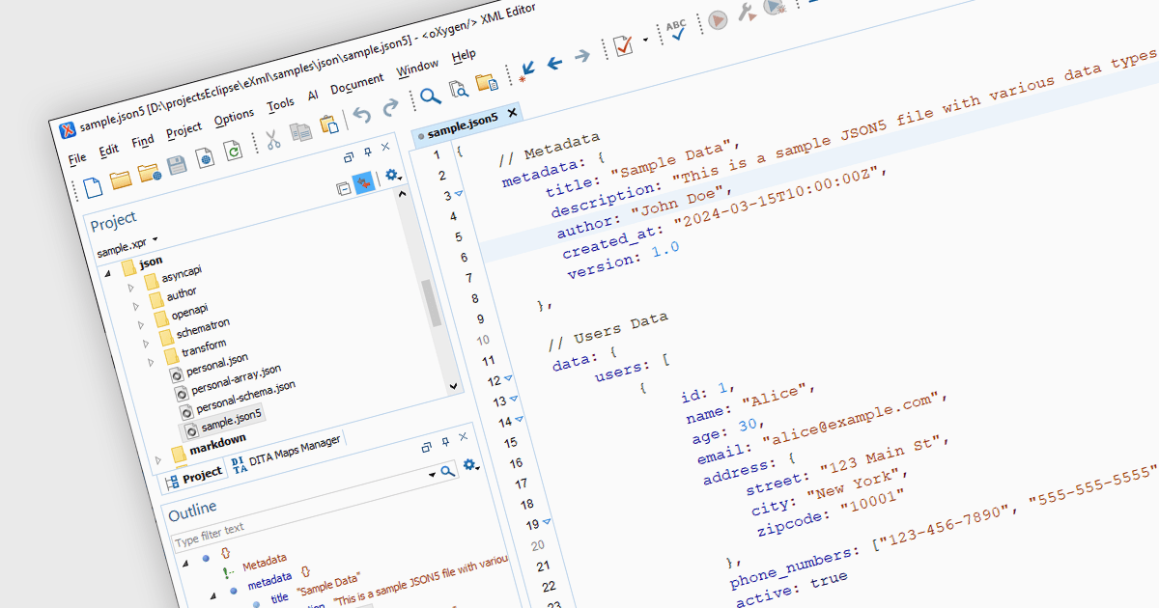Image resolution: width=1159 pixels, height=608 pixels.
Task: Click the Save floppy disk icon
Action: pyautogui.click(x=177, y=165)
